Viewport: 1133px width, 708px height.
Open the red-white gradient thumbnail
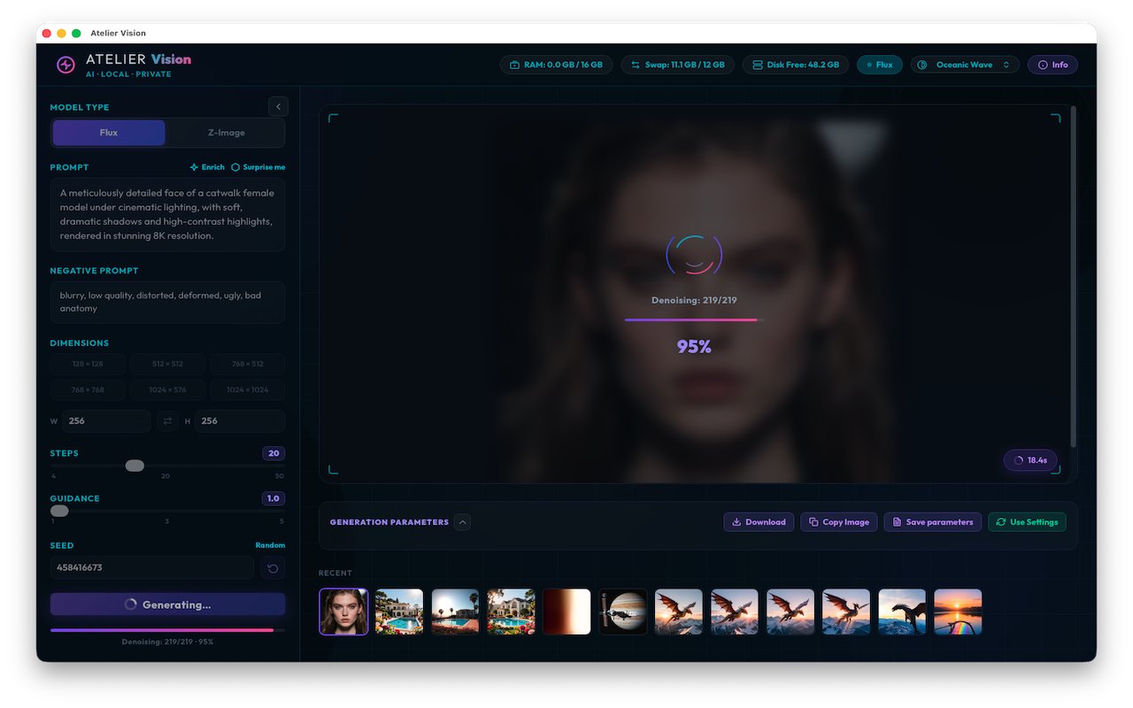pos(566,612)
